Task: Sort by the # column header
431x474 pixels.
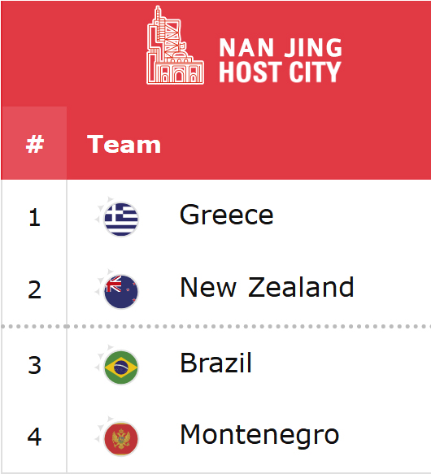Action: 34,143
